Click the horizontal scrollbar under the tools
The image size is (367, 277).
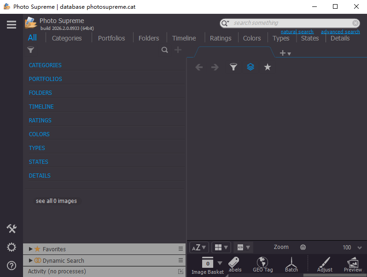click(x=335, y=275)
